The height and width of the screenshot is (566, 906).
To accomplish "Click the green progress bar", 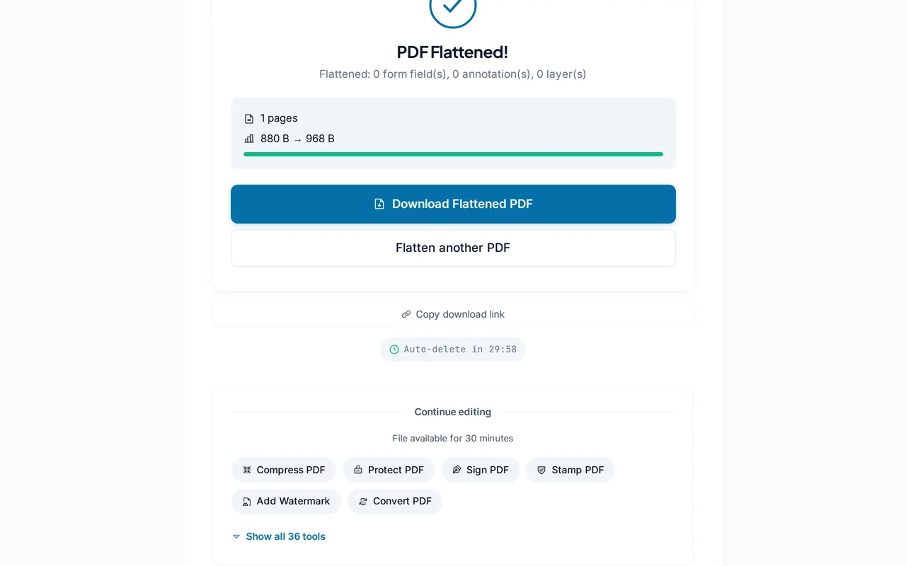I will [x=453, y=154].
